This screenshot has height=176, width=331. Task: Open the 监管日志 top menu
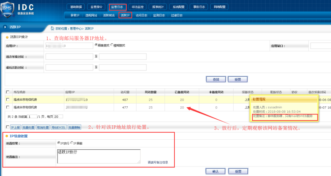coord(117,7)
